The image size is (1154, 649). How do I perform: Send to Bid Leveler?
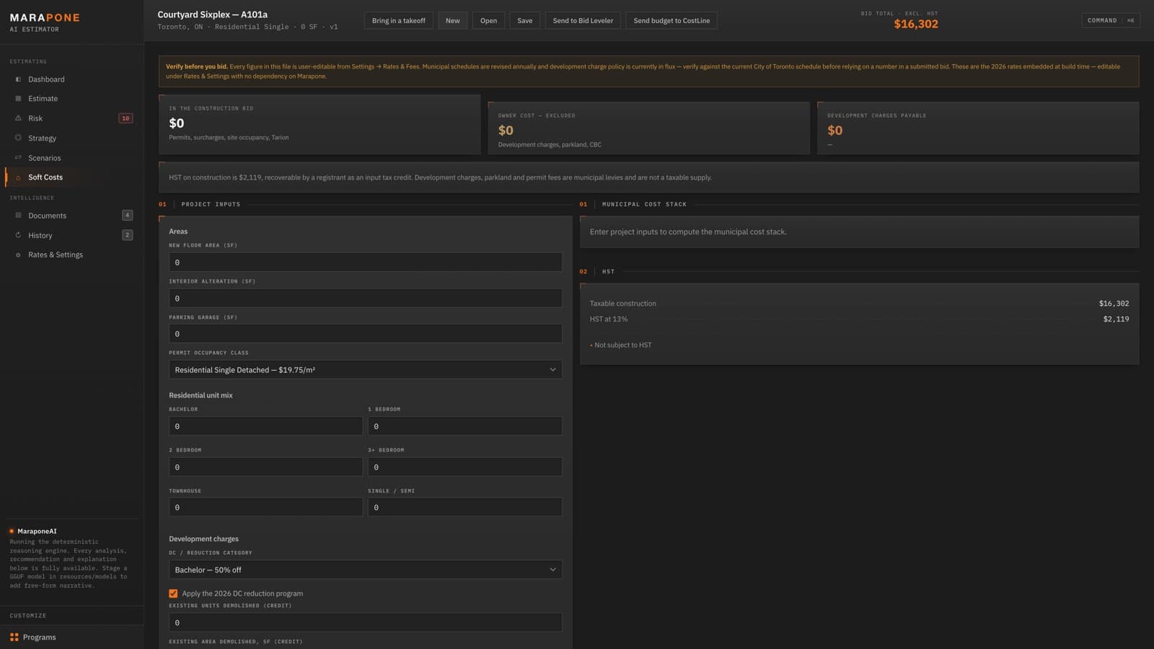tap(583, 21)
